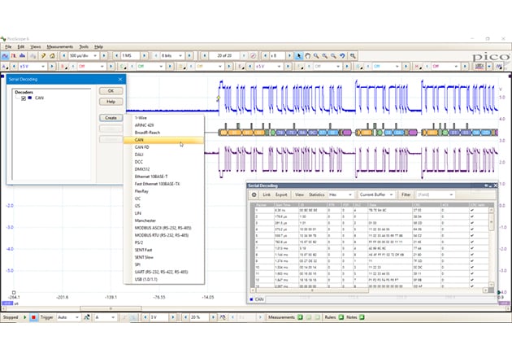
Task: Click the decoding table vertical scrollbar
Action: (x=491, y=222)
